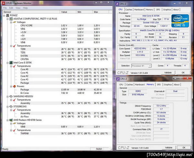Collapse the ASUSTeK P8Z77-V LE PLUS node
The width and height of the screenshot is (194, 158).
click(x=7, y=19)
